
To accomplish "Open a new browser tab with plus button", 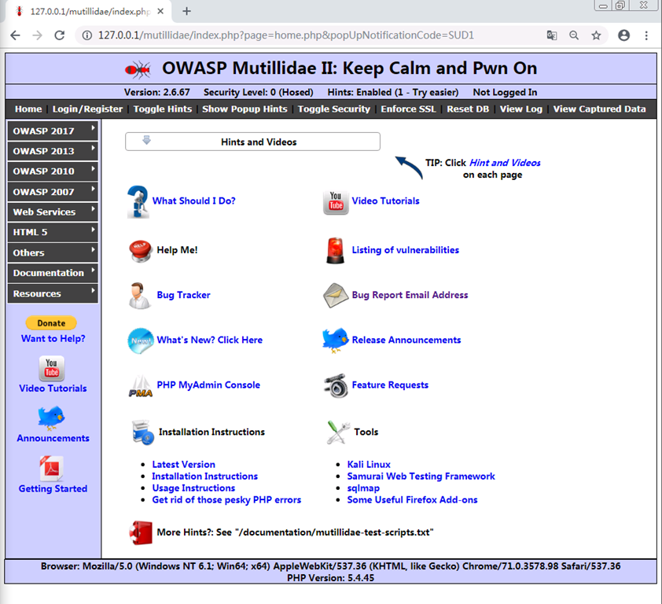I will 186,12.
